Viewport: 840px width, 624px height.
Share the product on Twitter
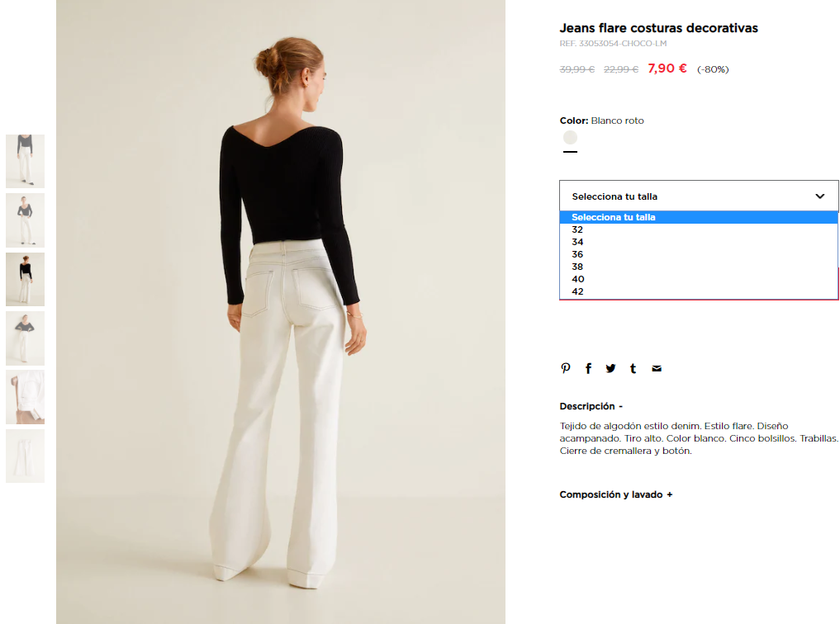610,368
